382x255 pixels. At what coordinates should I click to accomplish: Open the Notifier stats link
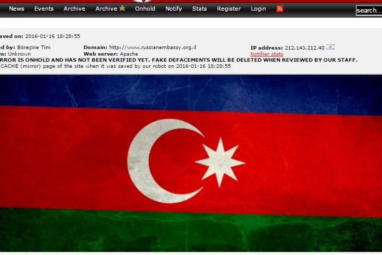click(x=267, y=54)
